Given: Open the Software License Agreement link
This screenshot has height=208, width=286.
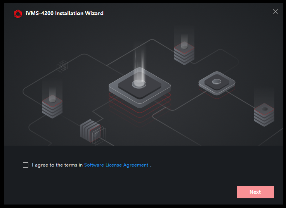Looking at the screenshot, I should (116, 165).
